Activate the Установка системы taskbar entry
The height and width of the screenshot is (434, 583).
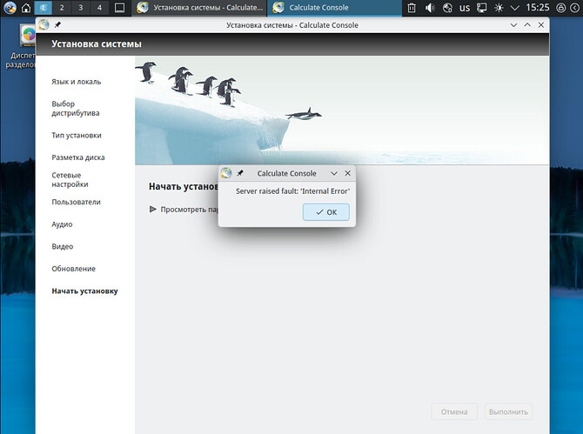(x=199, y=8)
